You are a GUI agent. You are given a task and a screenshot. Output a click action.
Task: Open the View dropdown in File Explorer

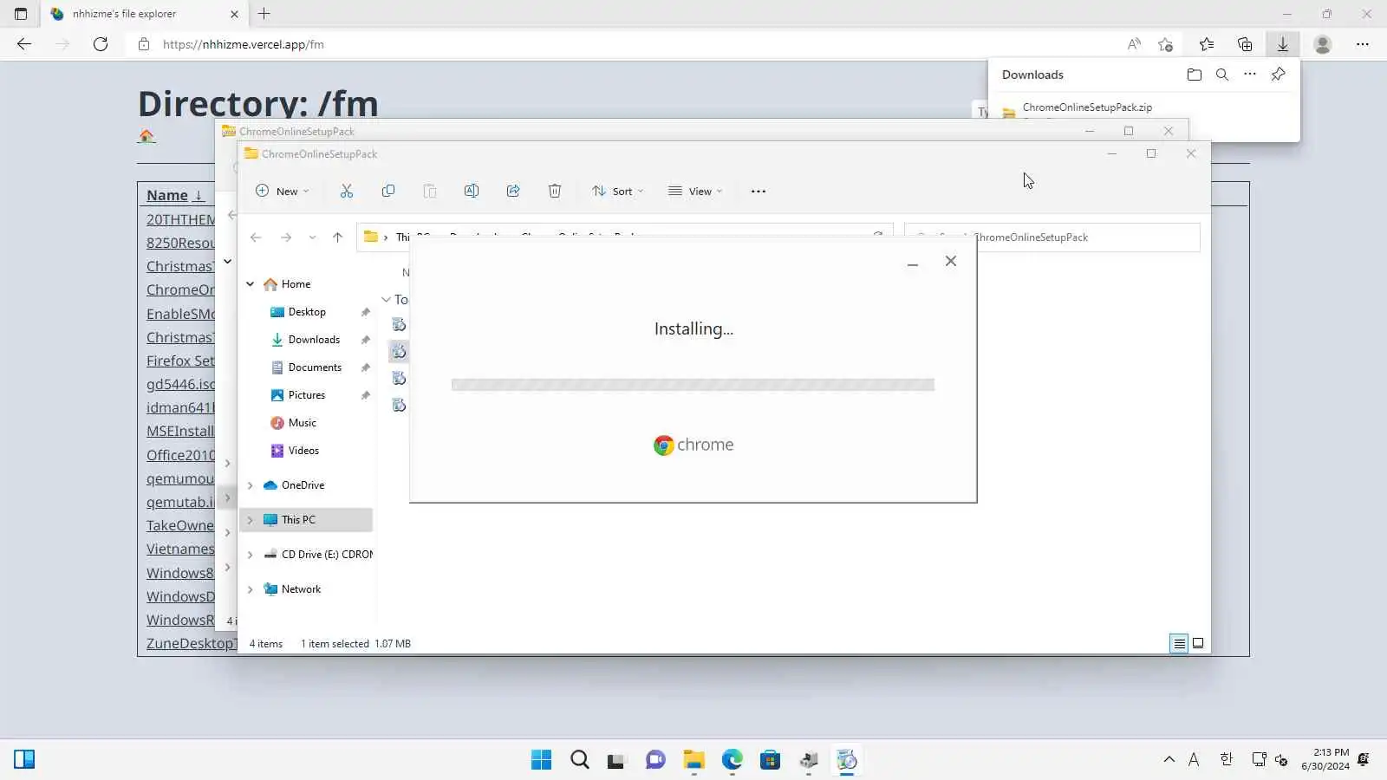pos(695,191)
